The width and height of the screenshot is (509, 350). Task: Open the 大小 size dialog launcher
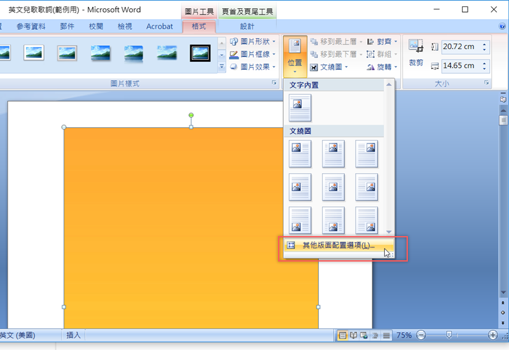[x=486, y=83]
